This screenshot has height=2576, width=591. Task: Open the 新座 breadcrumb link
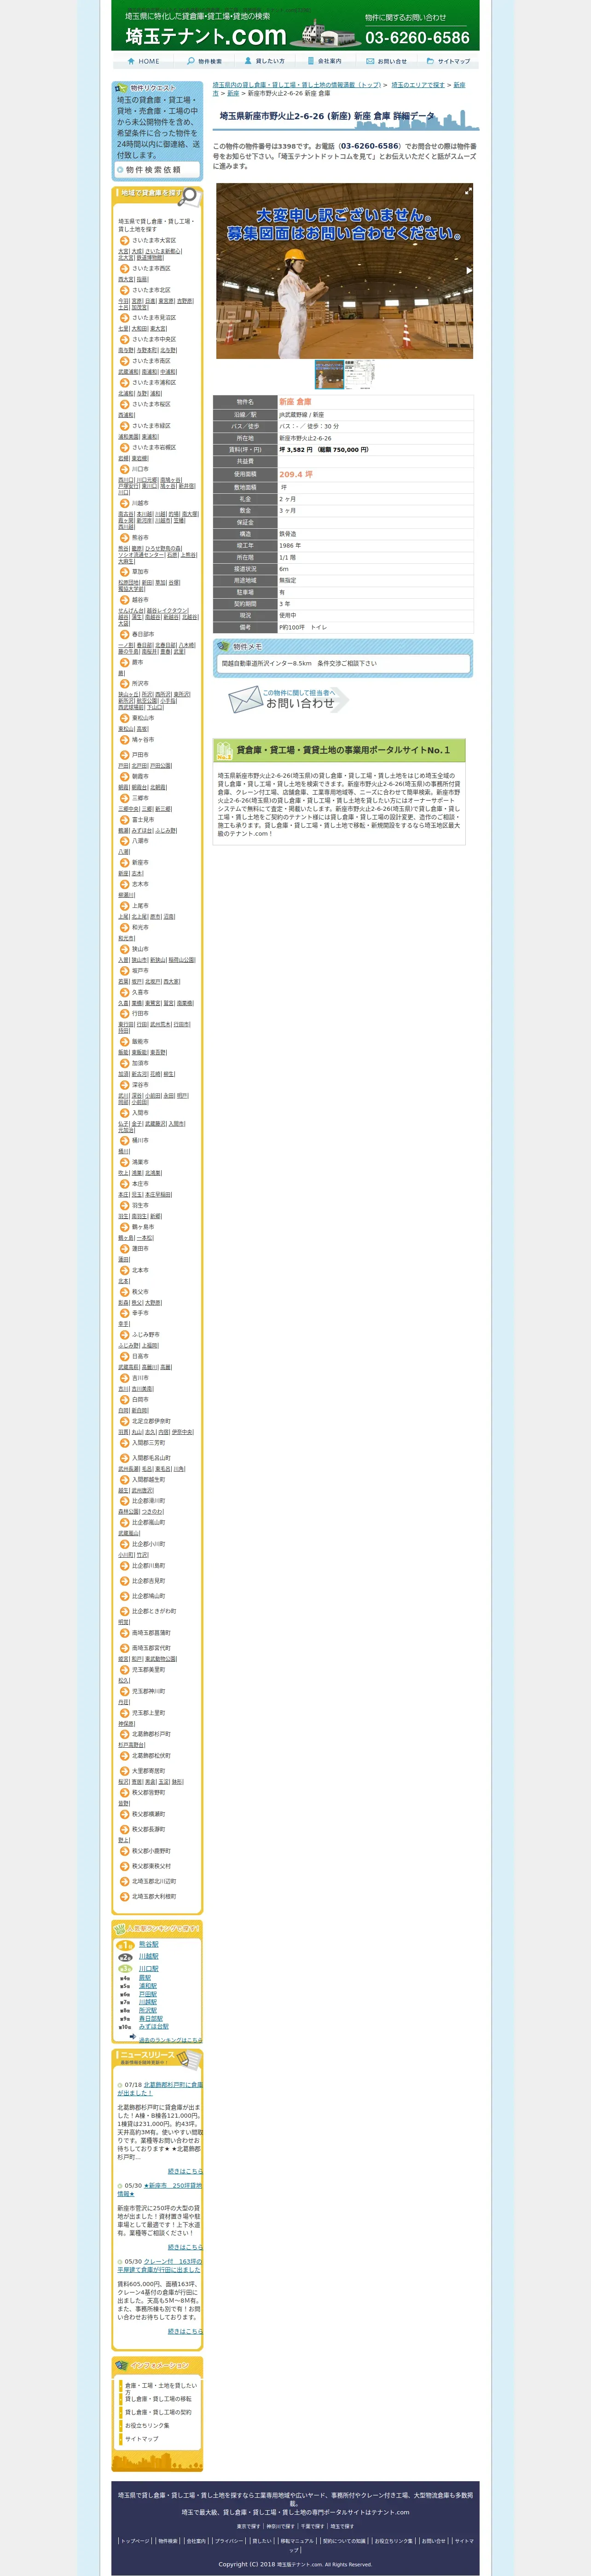(x=233, y=93)
